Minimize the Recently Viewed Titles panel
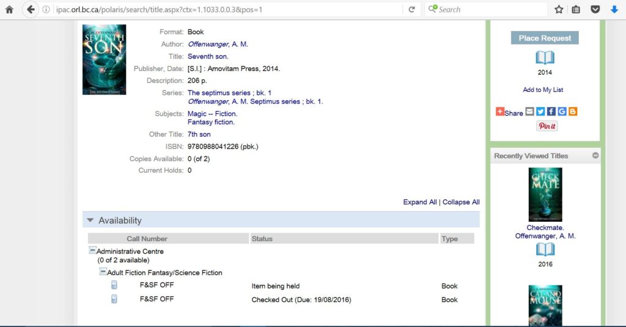 tap(595, 156)
